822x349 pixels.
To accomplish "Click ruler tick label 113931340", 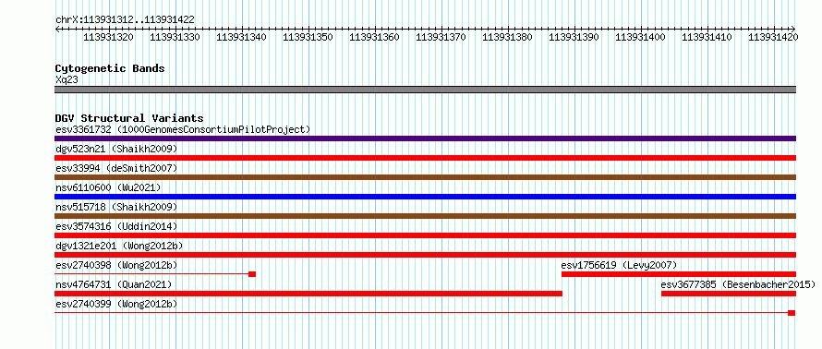I will (x=241, y=37).
